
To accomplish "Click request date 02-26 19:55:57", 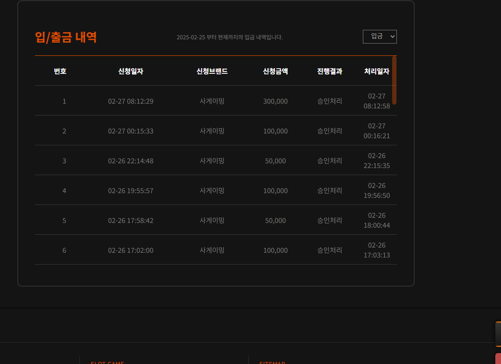I will pyautogui.click(x=131, y=191).
